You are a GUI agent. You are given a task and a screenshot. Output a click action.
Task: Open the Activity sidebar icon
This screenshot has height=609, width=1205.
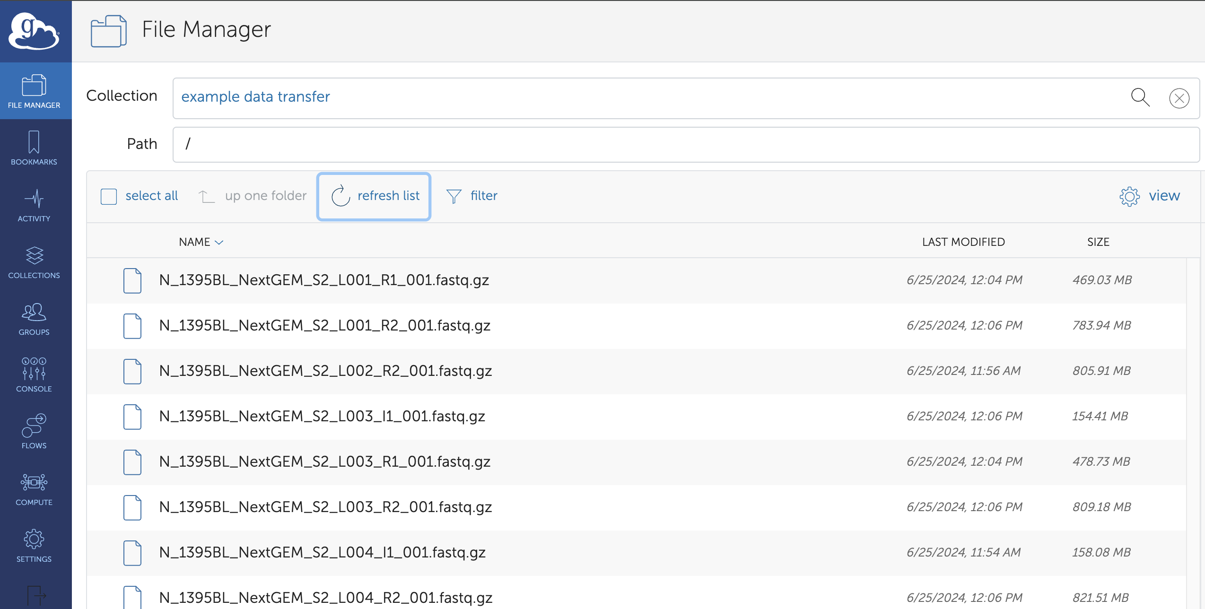[34, 205]
